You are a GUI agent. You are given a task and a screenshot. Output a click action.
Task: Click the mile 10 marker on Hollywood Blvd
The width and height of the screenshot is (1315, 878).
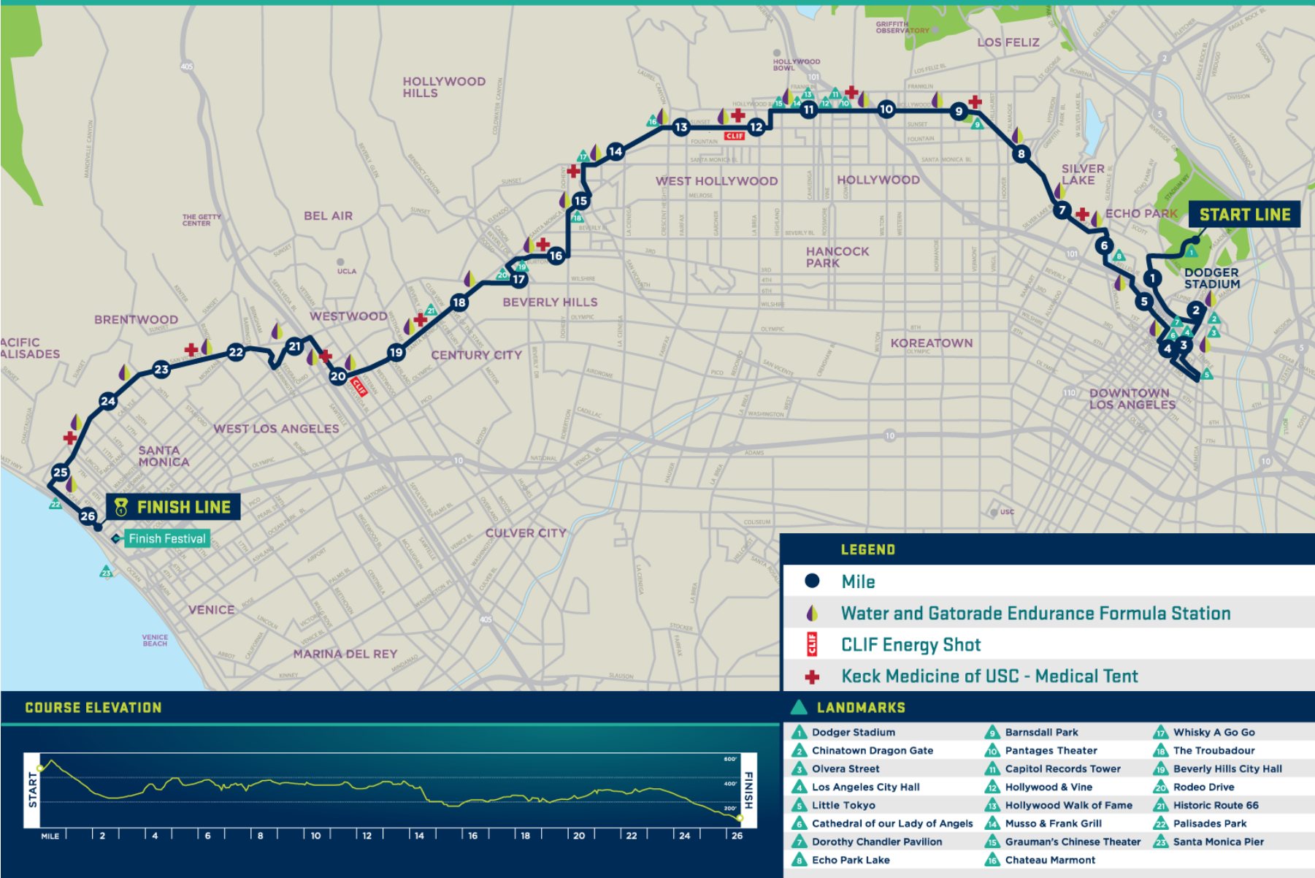pyautogui.click(x=886, y=110)
